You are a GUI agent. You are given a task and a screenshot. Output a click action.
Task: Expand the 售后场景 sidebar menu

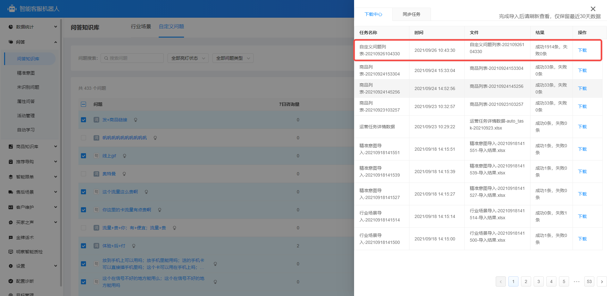pos(56,192)
